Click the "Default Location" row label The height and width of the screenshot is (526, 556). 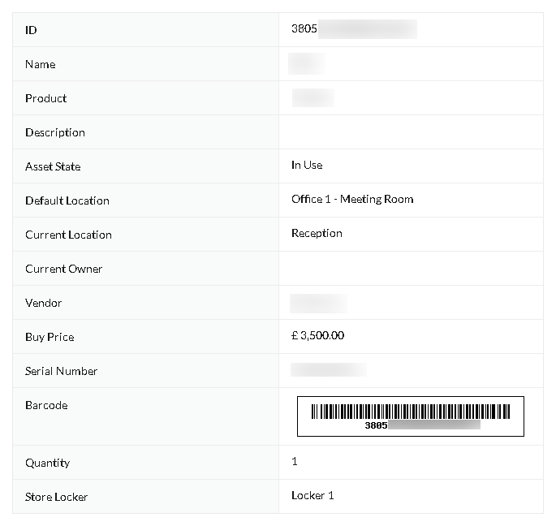67,200
